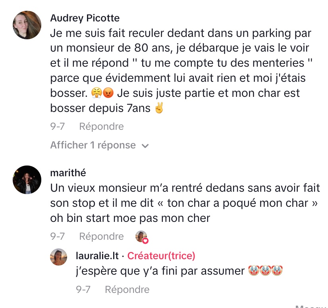Open Audrey Picotte's profile picture
328x308 pixels.
point(27,25)
